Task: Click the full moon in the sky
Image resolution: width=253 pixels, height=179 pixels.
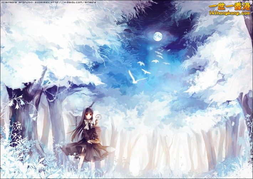Action: [157, 36]
